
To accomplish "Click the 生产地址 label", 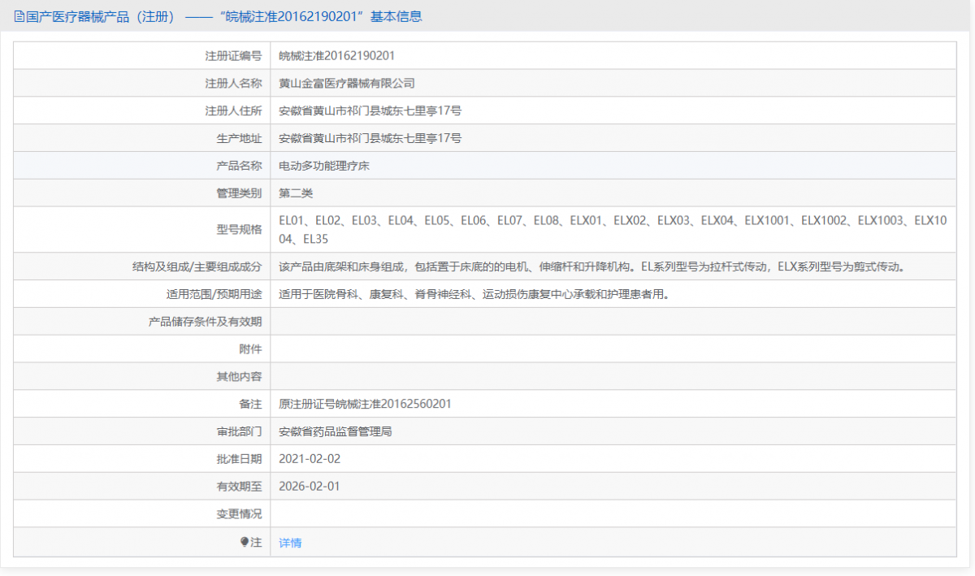I will (239, 138).
